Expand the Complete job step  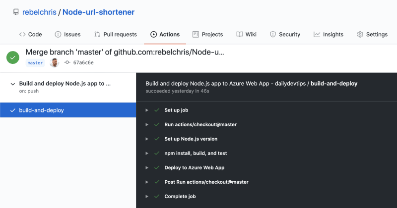[147, 197]
